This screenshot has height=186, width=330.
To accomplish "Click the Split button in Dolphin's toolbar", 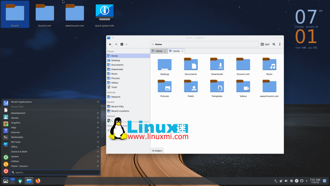I will [x=265, y=44].
